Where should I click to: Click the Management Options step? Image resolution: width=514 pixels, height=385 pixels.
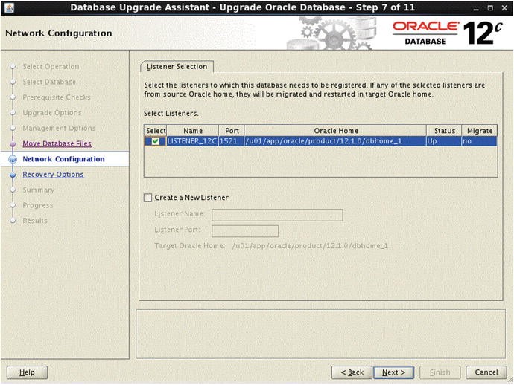[59, 128]
